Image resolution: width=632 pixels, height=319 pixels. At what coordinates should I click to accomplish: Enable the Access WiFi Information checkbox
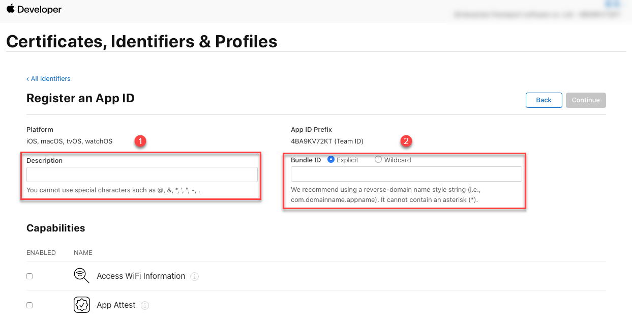click(29, 276)
